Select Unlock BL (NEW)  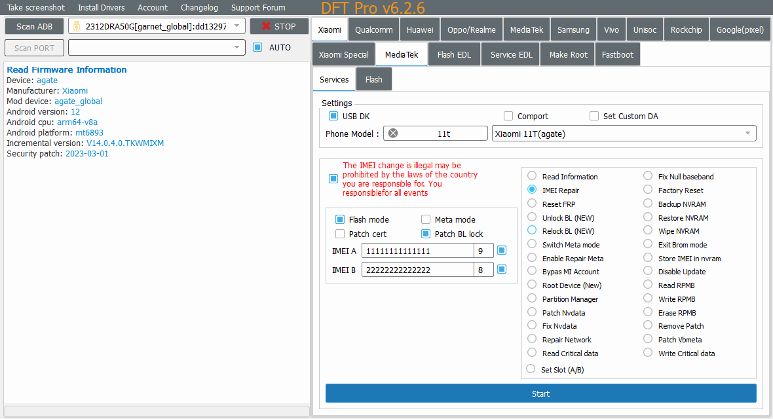[x=532, y=217]
